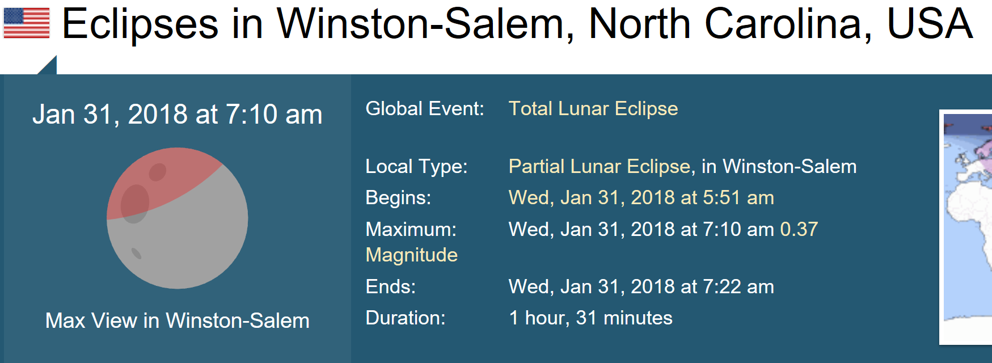Click the Duration 1 hour, 31 minutes text
Viewport: 992px width, 363px height.
[590, 318]
